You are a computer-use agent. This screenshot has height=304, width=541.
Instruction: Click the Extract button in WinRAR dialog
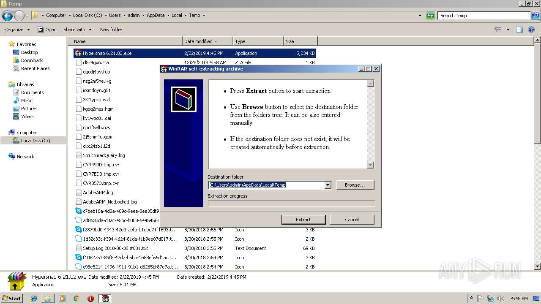303,220
